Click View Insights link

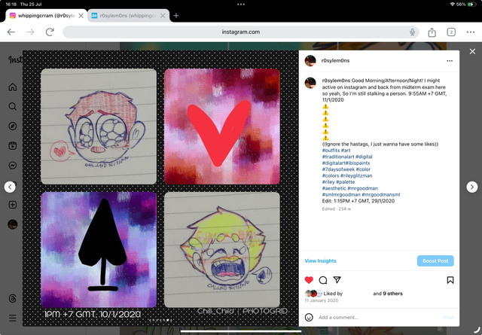point(320,260)
